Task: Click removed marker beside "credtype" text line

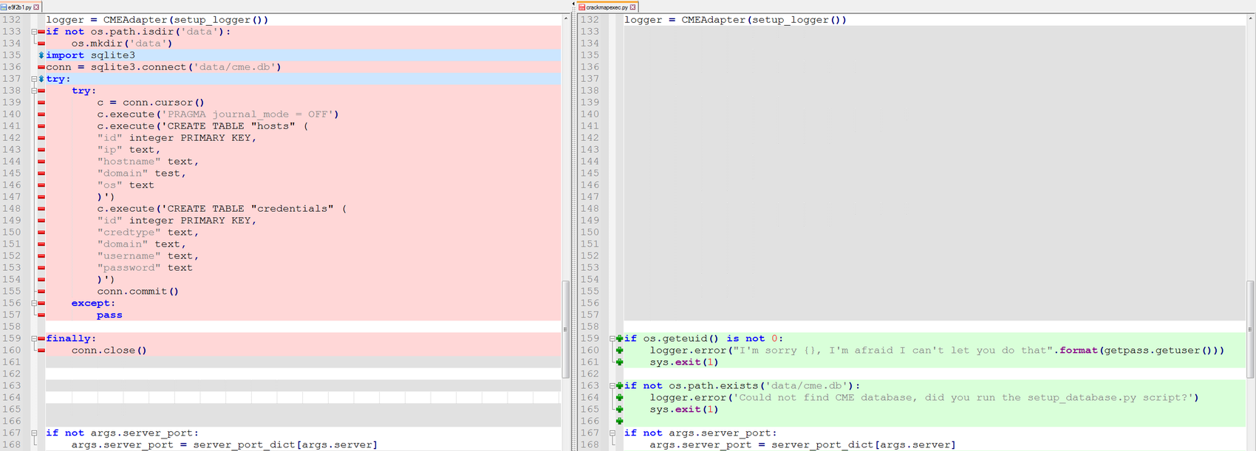Action: click(41, 233)
